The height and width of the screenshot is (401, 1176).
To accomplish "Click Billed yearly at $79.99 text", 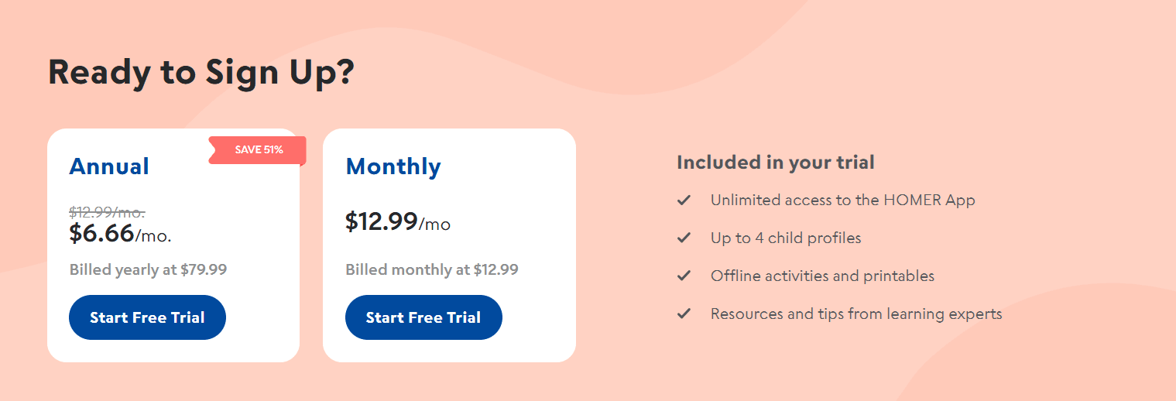I will tap(148, 269).
